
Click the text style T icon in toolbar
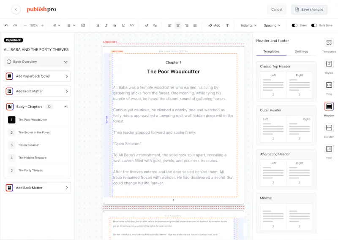click(227, 25)
